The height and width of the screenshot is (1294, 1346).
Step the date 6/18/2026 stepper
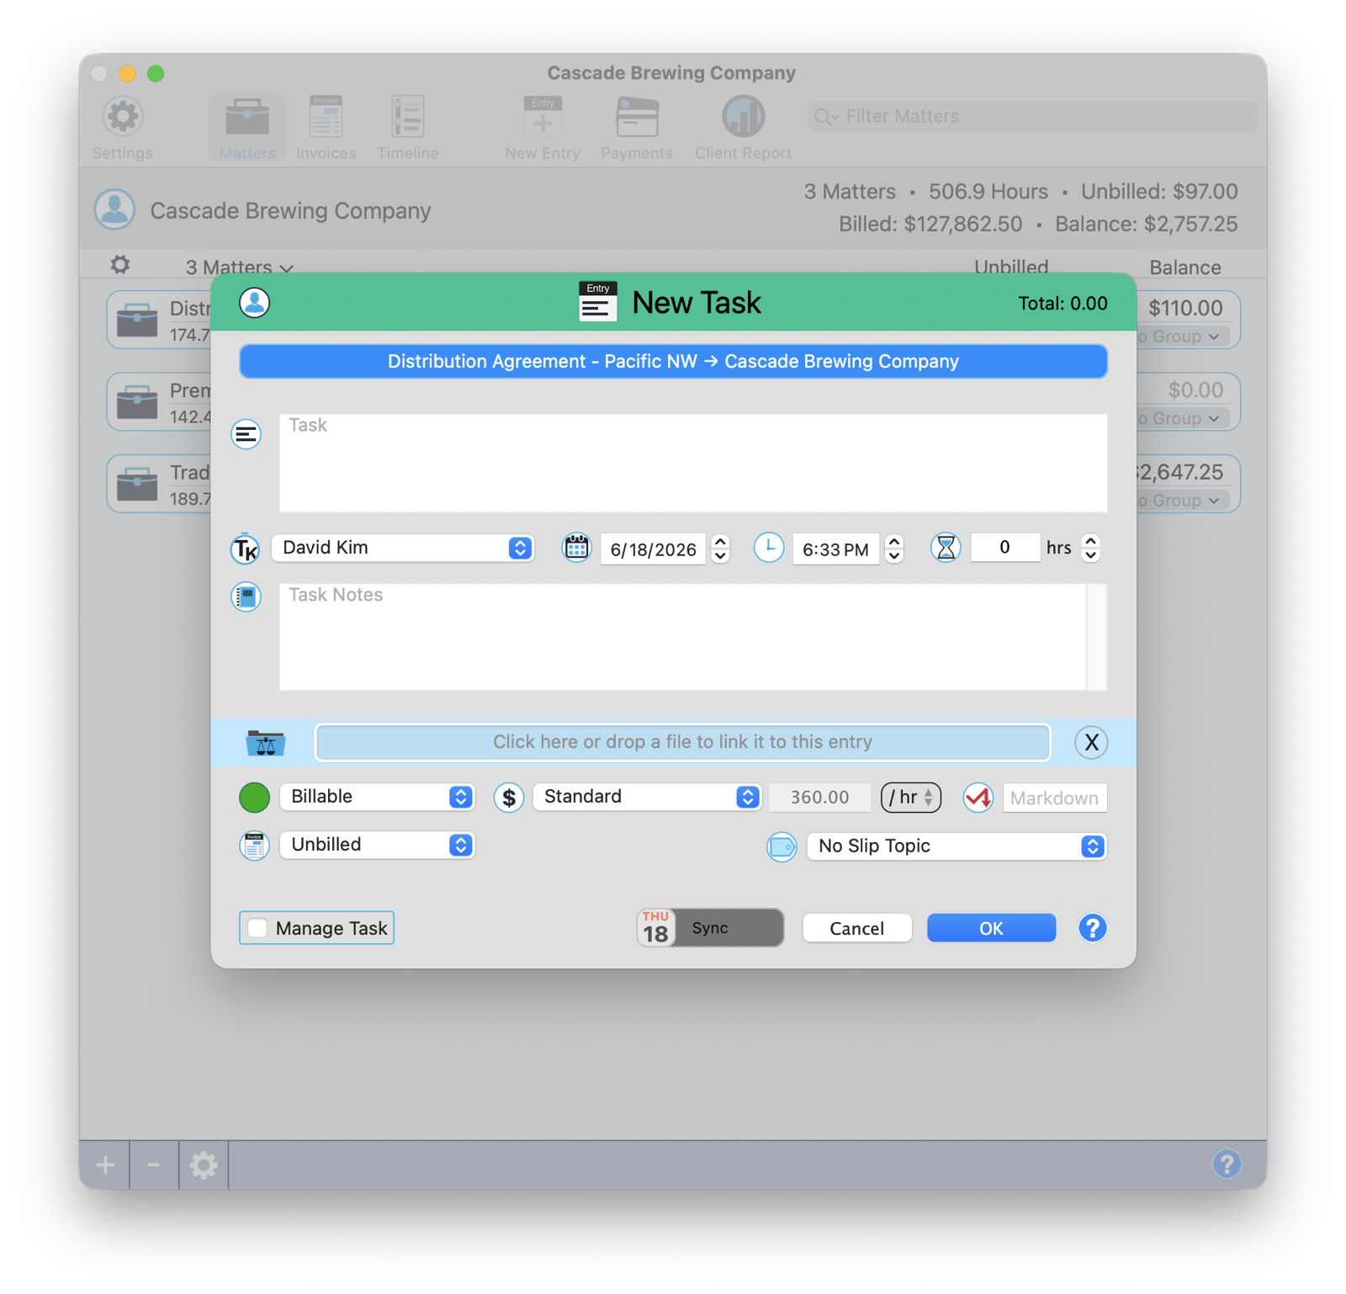720,549
